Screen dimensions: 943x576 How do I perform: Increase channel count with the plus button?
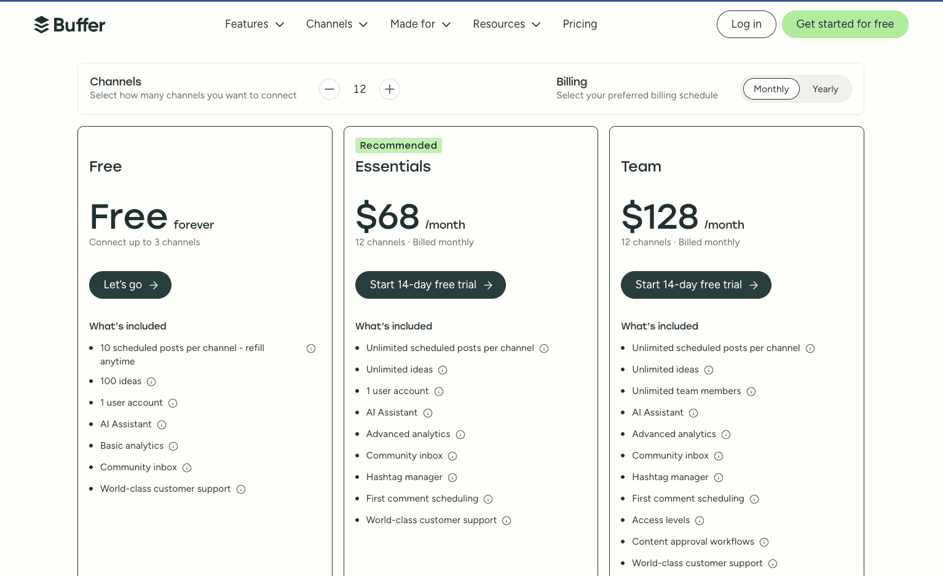click(390, 89)
